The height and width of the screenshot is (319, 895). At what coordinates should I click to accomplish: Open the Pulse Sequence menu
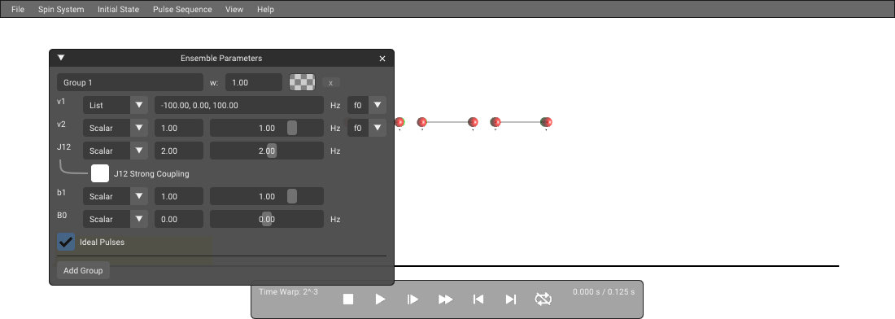coord(182,9)
